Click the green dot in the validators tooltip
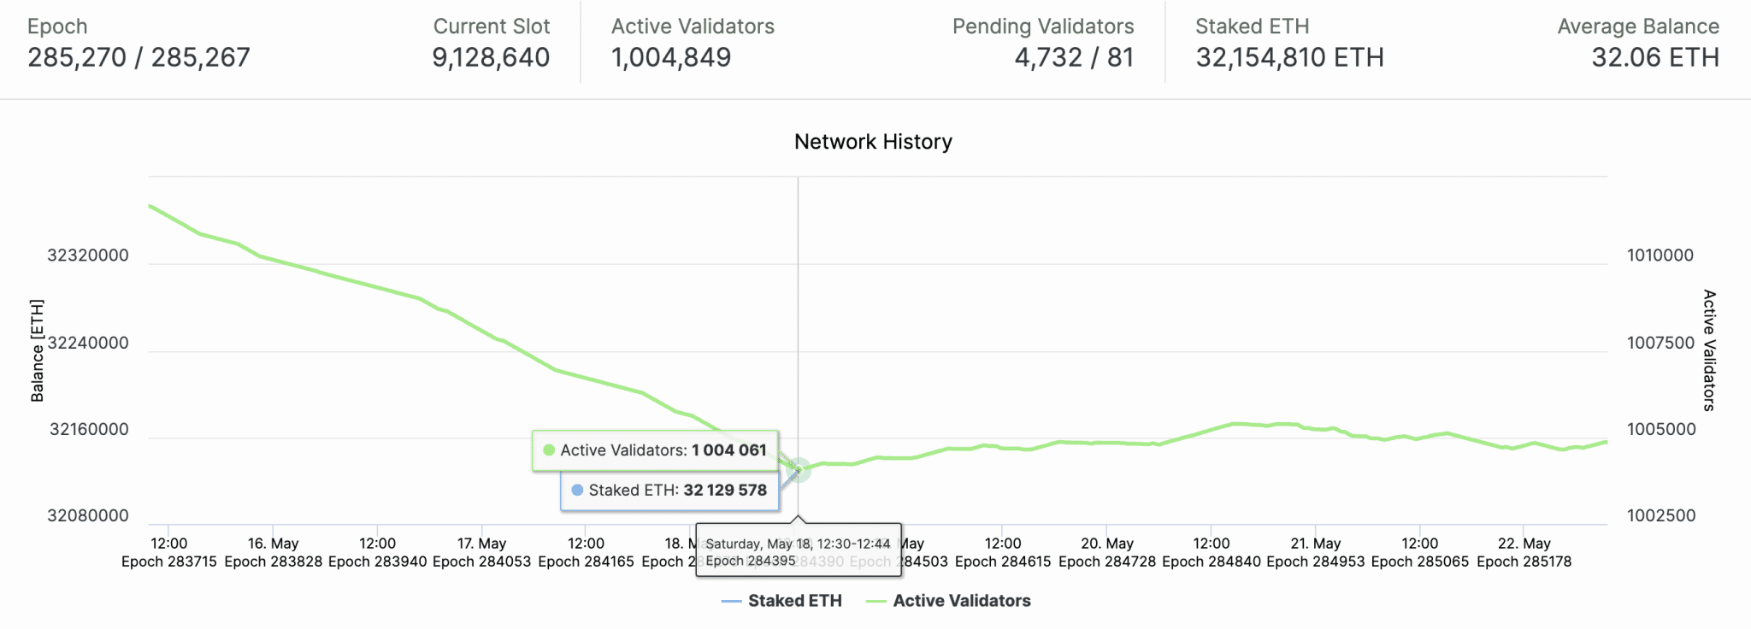Image resolution: width=1751 pixels, height=629 pixels. point(549,450)
